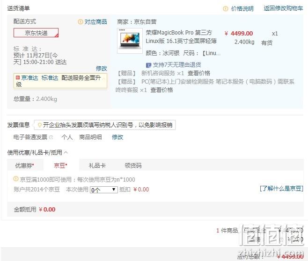Click the price explanation info icon
The image size is (308, 261).
point(226,8)
